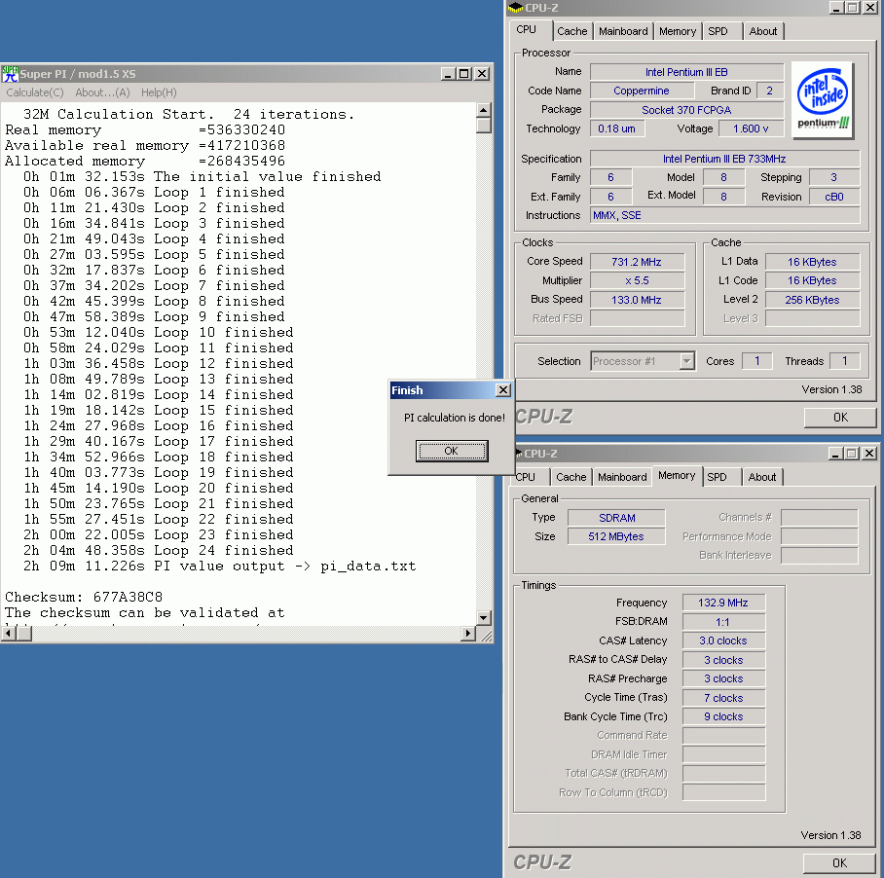884x878 pixels.
Task: Close the top CPU-Z window
Action: pyautogui.click(x=870, y=8)
